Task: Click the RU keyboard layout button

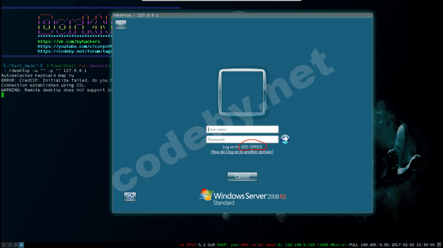Action: click(121, 25)
